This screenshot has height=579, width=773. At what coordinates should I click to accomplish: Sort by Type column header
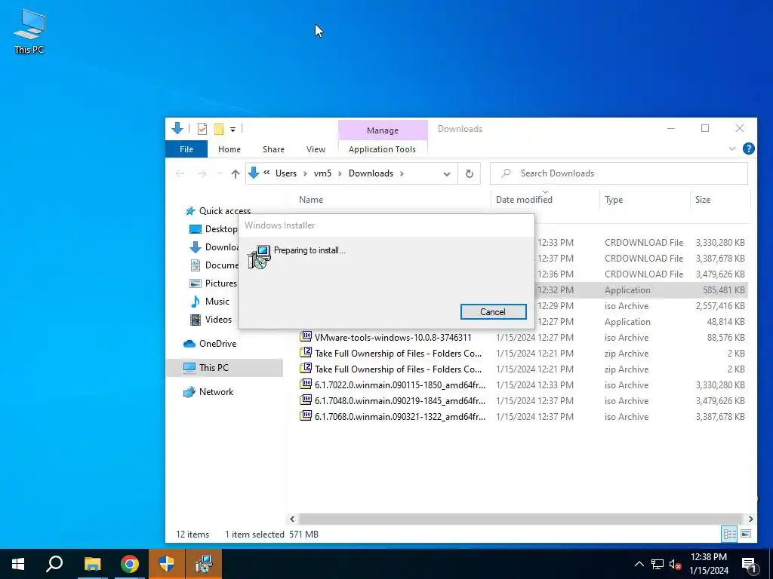(614, 199)
